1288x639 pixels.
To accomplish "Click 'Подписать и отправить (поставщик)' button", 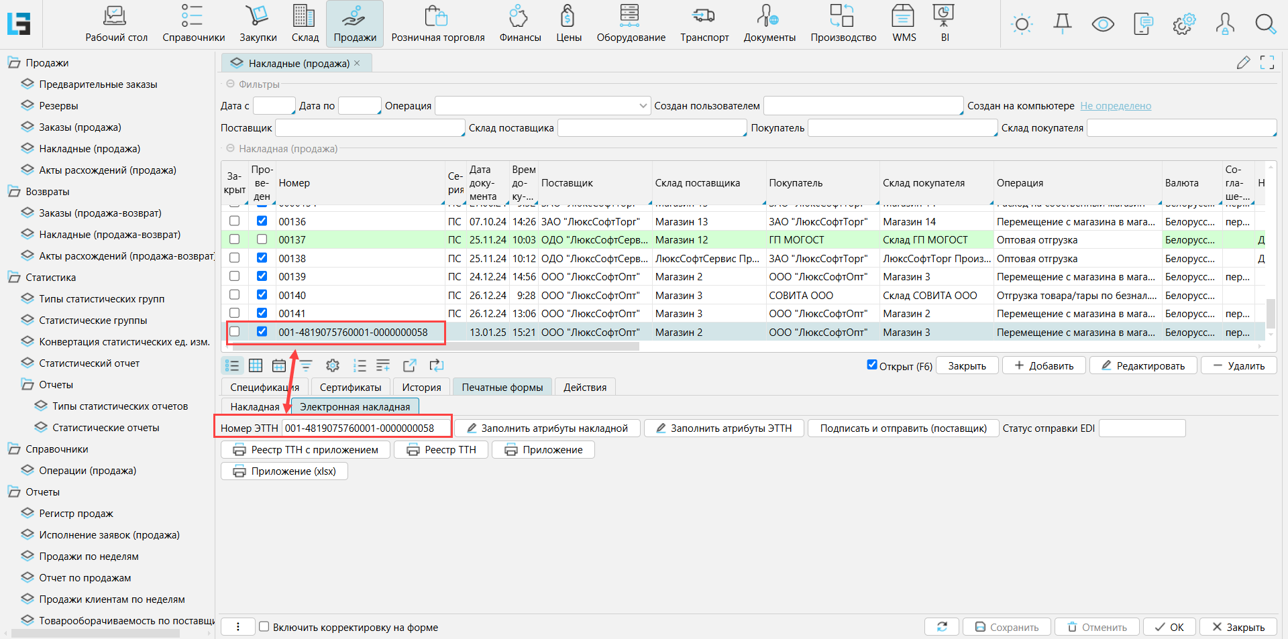I will [x=903, y=428].
